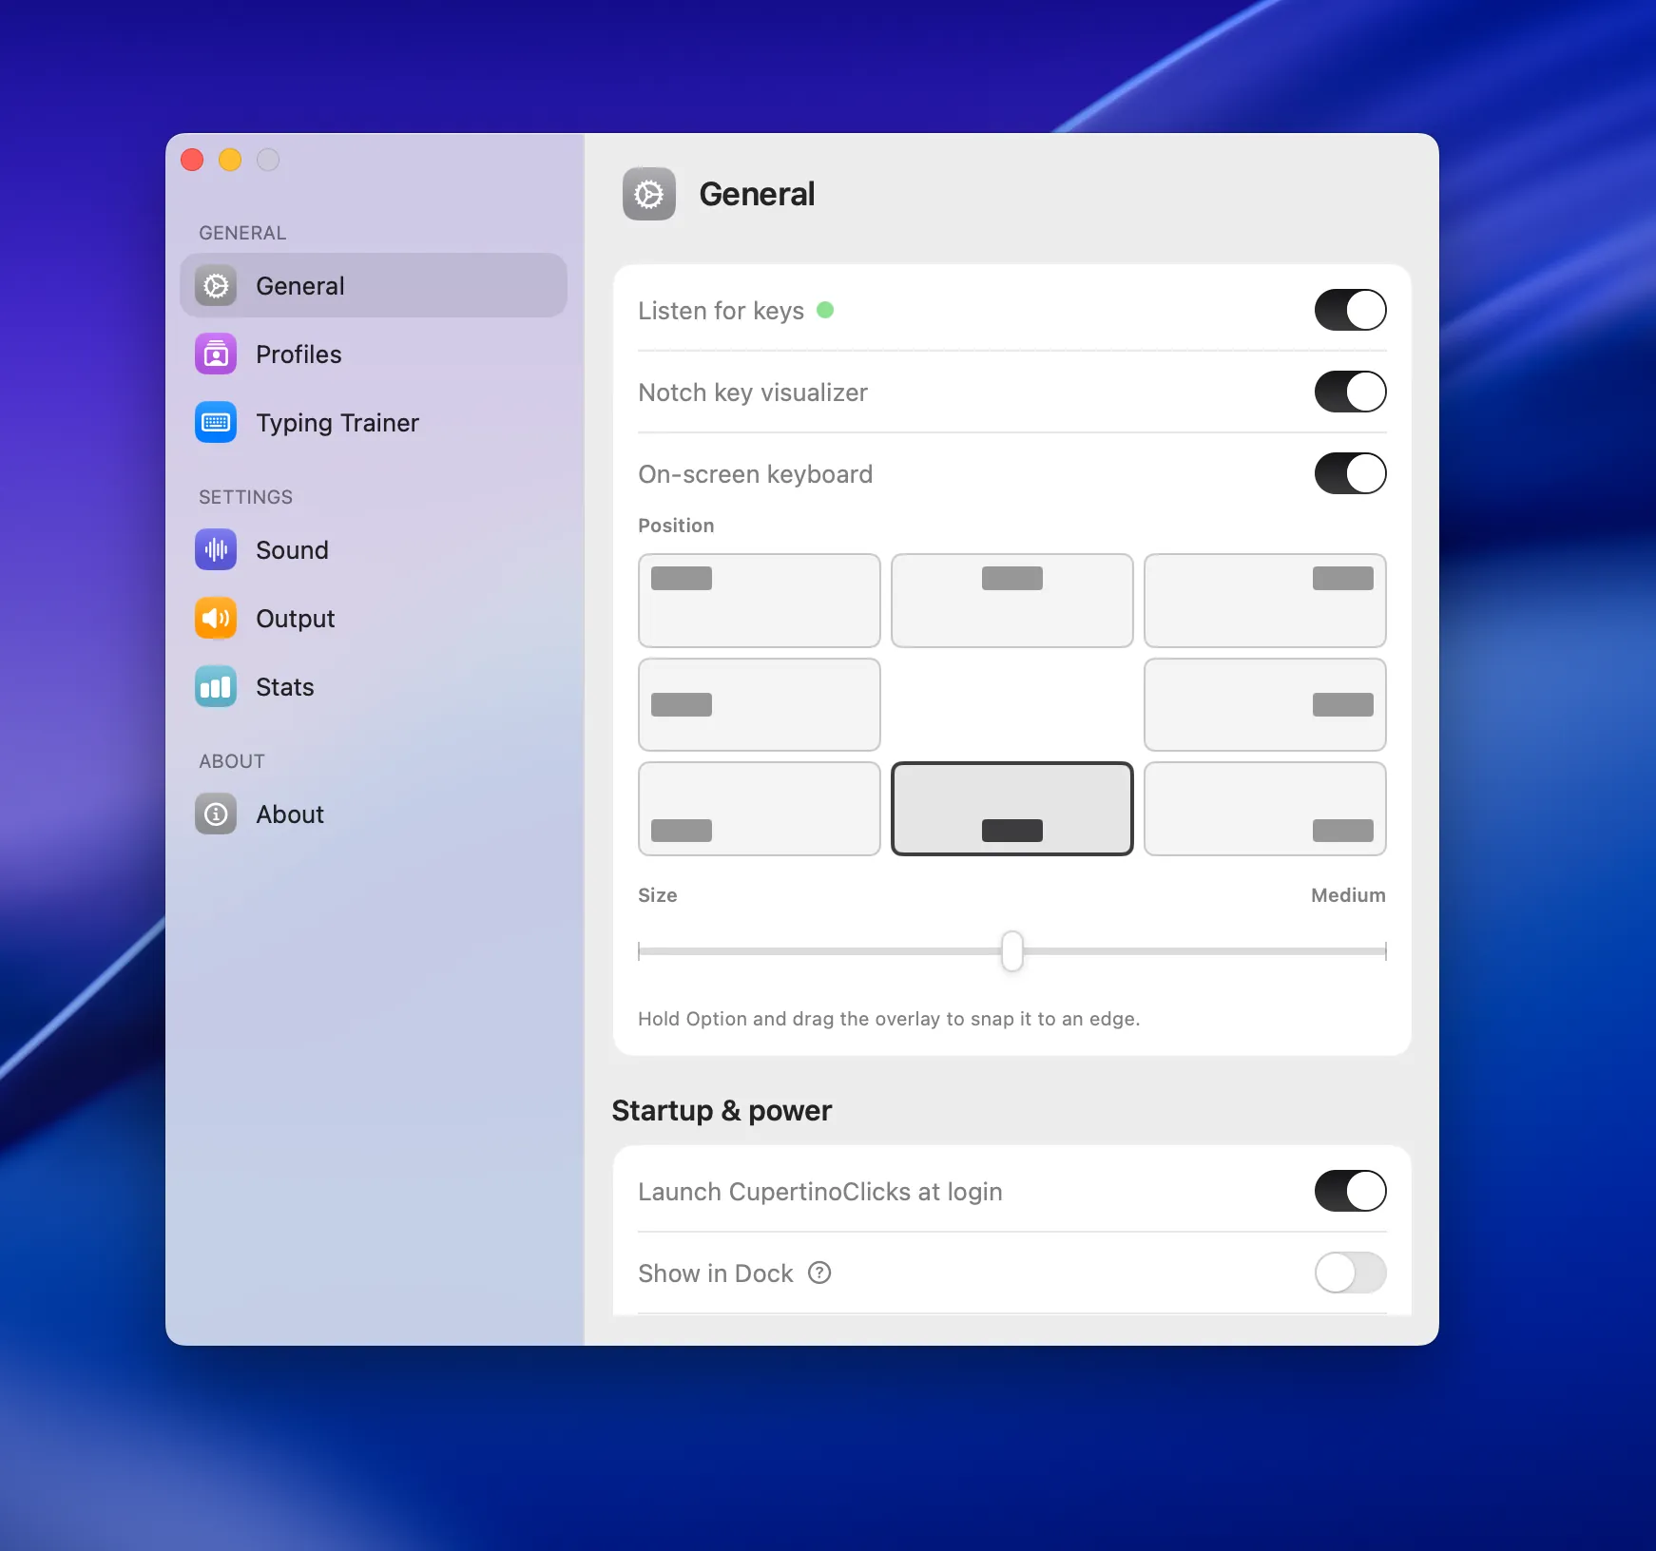Click the Typing Trainer keyboard icon
The height and width of the screenshot is (1551, 1656).
(x=216, y=423)
